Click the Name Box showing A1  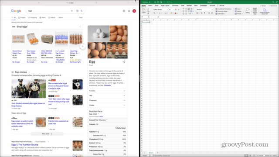click(145, 17)
